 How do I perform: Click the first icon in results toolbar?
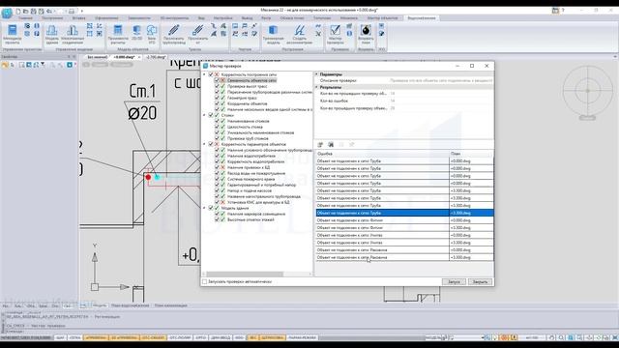(x=320, y=145)
